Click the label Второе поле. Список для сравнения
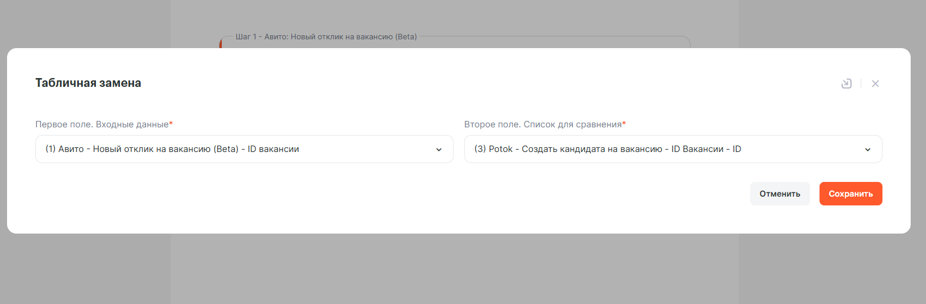The image size is (926, 304). point(542,124)
